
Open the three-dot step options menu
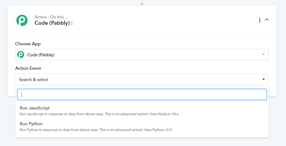click(x=259, y=20)
